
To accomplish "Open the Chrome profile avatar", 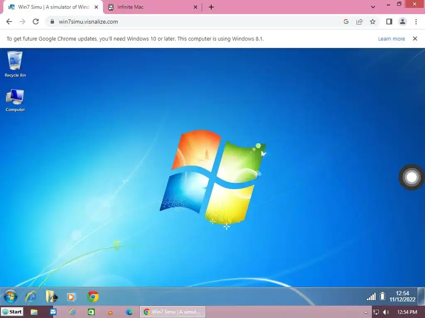I will tap(403, 22).
